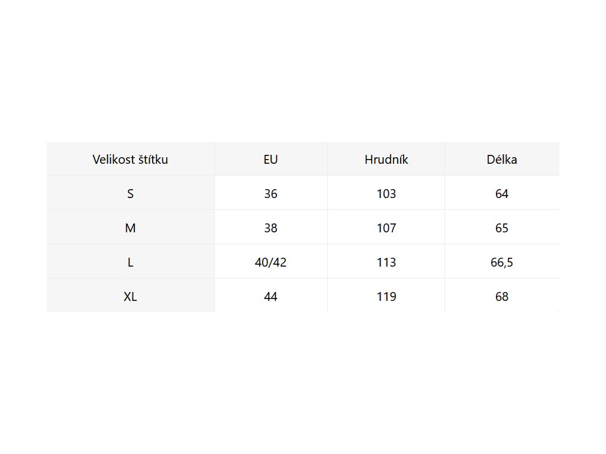Select the "68" Délka value
The width and height of the screenshot is (606, 454).
pos(502,297)
